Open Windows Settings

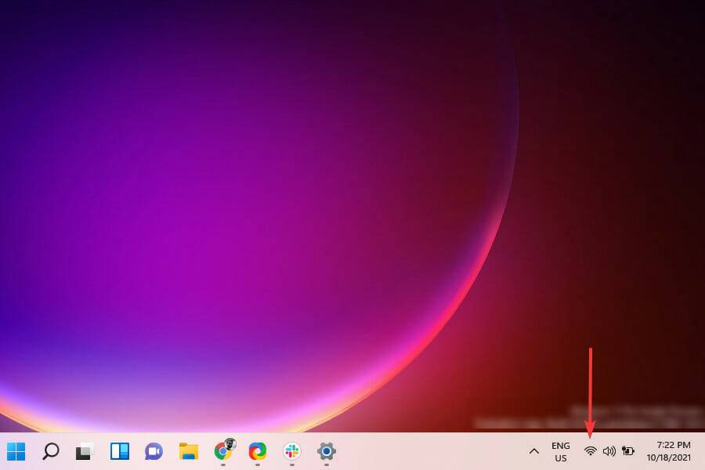coord(325,452)
